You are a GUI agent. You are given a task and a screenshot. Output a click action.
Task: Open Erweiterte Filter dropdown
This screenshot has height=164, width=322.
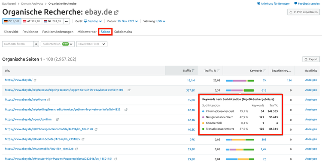(92, 44)
